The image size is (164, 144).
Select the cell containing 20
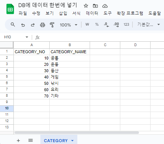point(32,64)
